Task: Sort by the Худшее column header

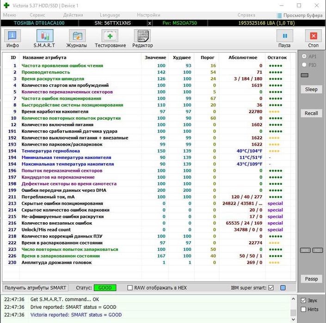Action: (182, 58)
